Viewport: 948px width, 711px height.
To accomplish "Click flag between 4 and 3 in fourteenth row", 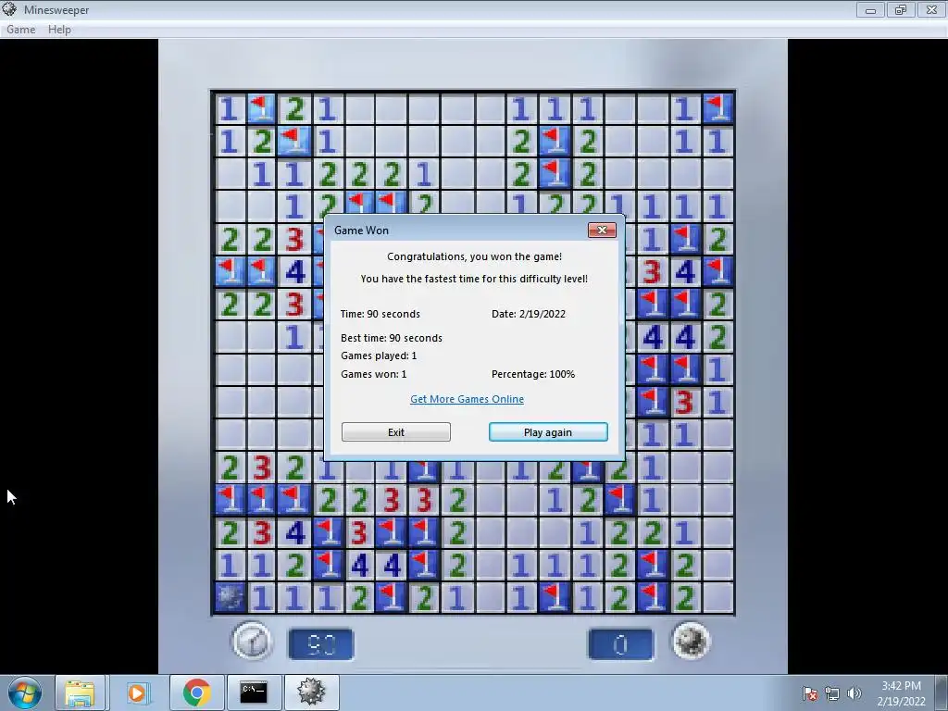I will (327, 532).
